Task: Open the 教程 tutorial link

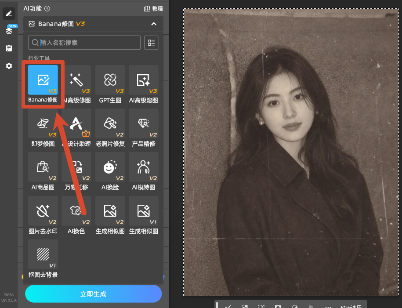Action: coord(153,9)
